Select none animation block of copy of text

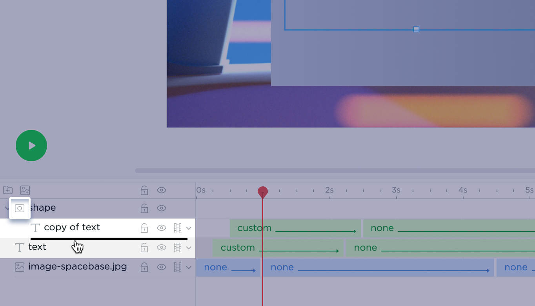point(449,228)
